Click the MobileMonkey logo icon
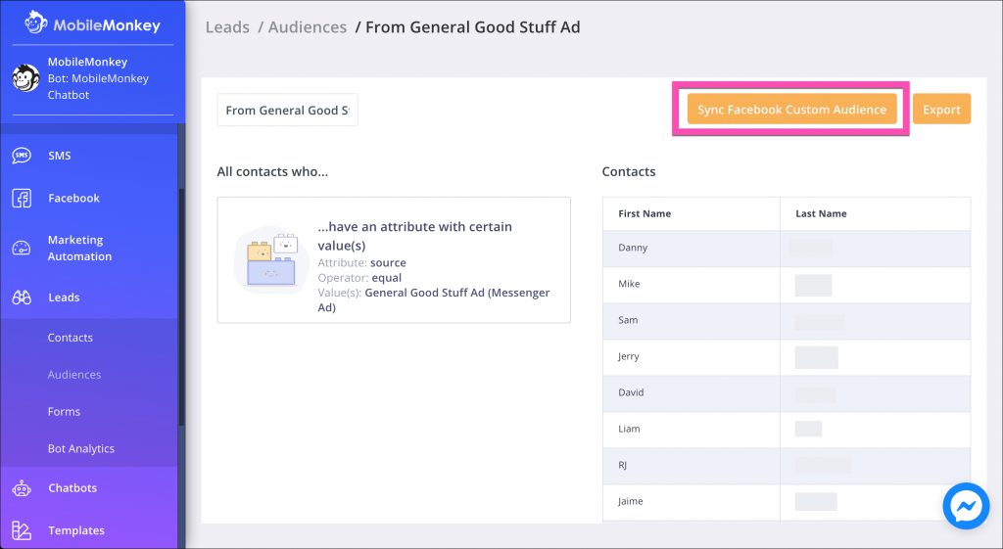1003x549 pixels. (x=36, y=23)
